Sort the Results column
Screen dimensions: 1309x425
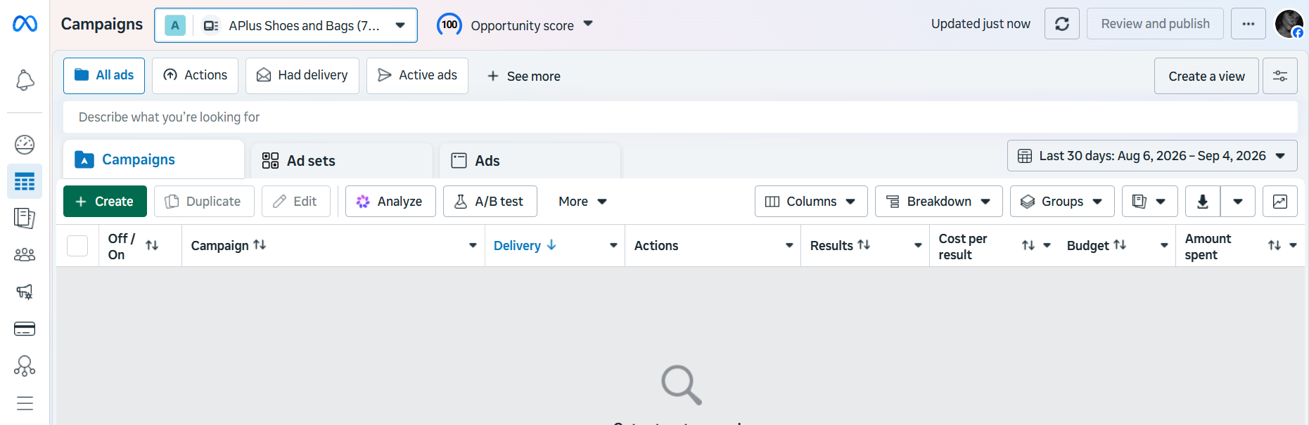[864, 244]
